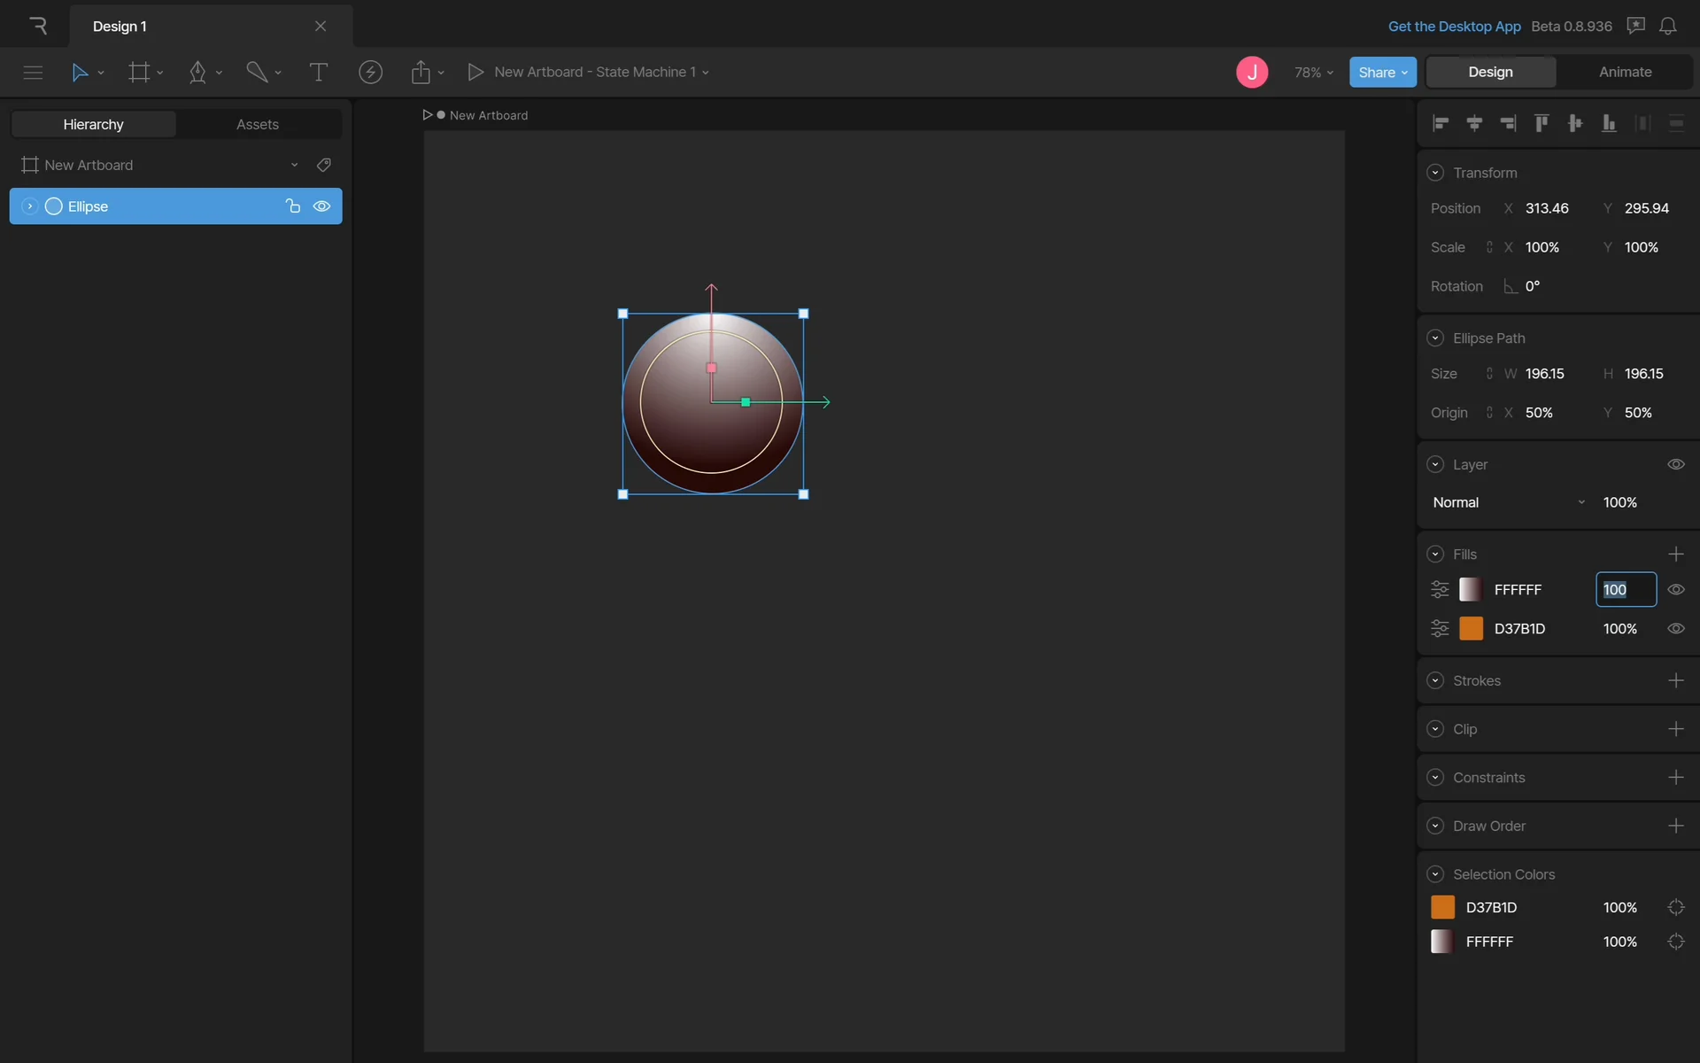Click the hamburger menu icon
1700x1063 pixels.
[33, 72]
